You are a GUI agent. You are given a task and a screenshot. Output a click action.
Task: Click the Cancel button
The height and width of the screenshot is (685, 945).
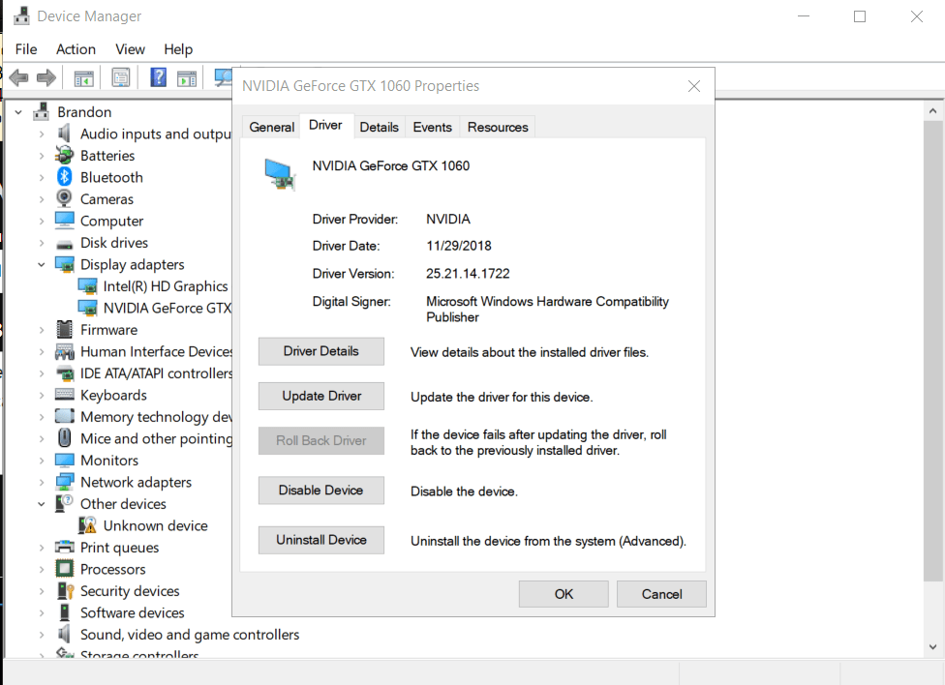point(661,594)
